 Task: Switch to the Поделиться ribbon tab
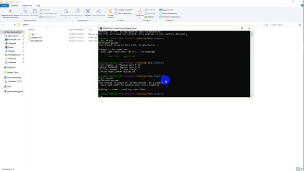pyautogui.click(x=27, y=6)
